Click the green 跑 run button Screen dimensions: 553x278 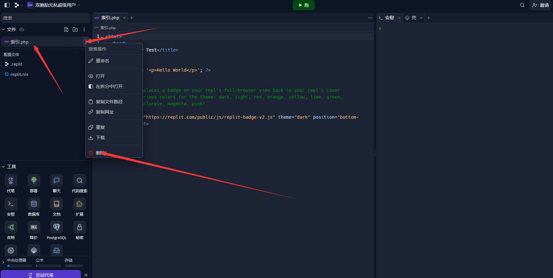tap(303, 5)
